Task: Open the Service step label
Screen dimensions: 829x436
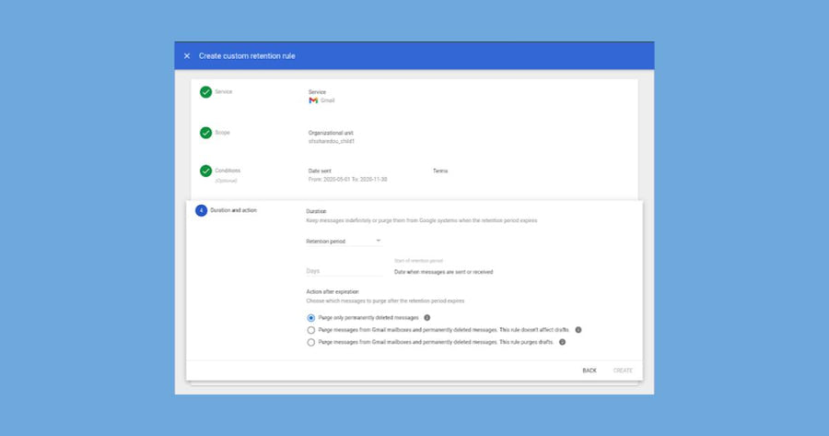Action: pos(223,91)
